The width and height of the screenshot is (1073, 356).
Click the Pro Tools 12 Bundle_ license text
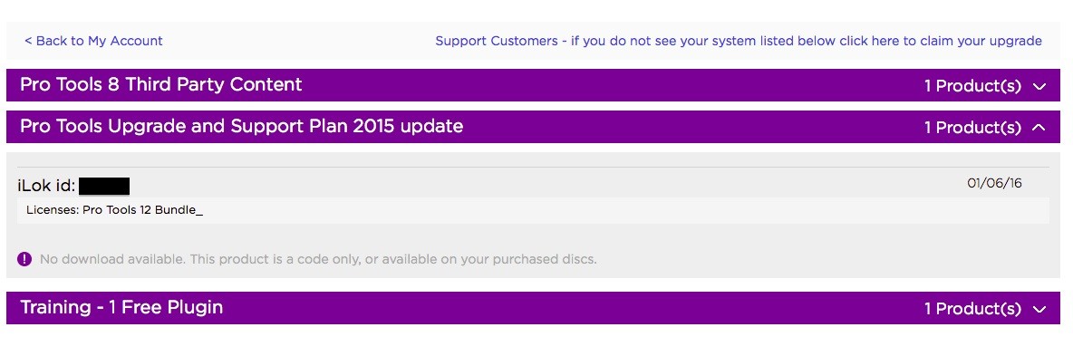(x=143, y=210)
